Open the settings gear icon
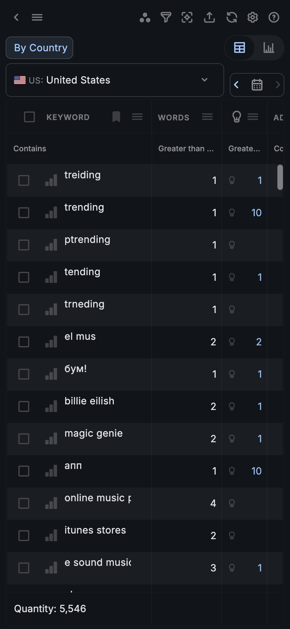This screenshot has width=290, height=629. (253, 17)
